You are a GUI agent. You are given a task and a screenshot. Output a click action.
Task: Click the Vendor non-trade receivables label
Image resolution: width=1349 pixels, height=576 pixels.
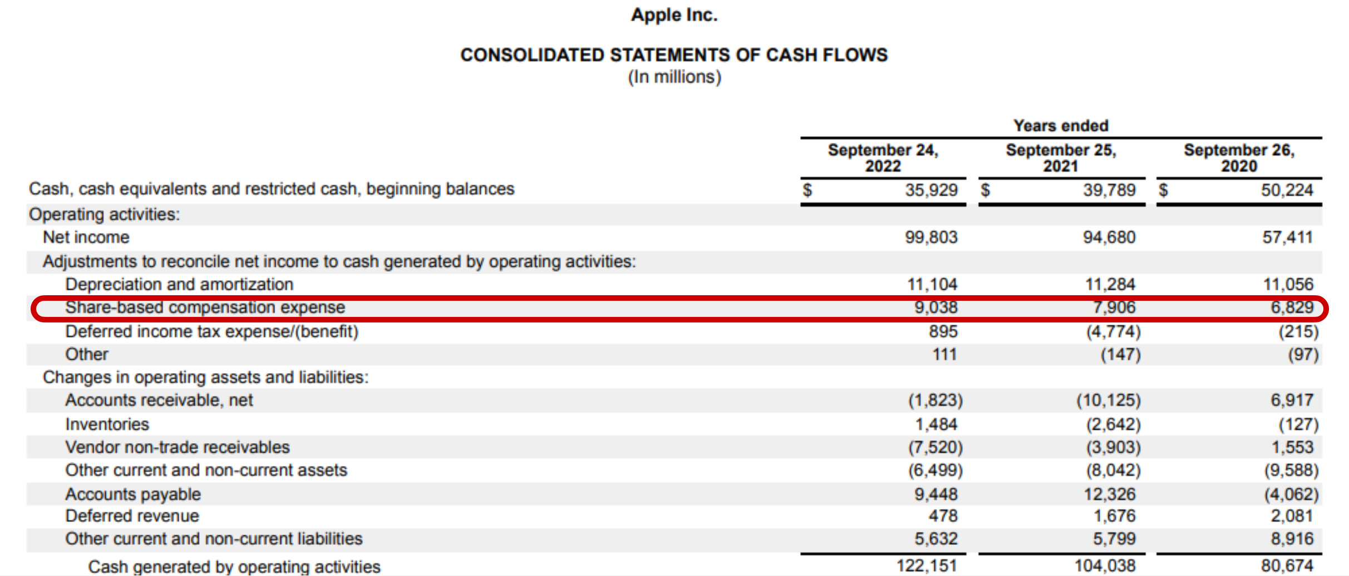178,448
